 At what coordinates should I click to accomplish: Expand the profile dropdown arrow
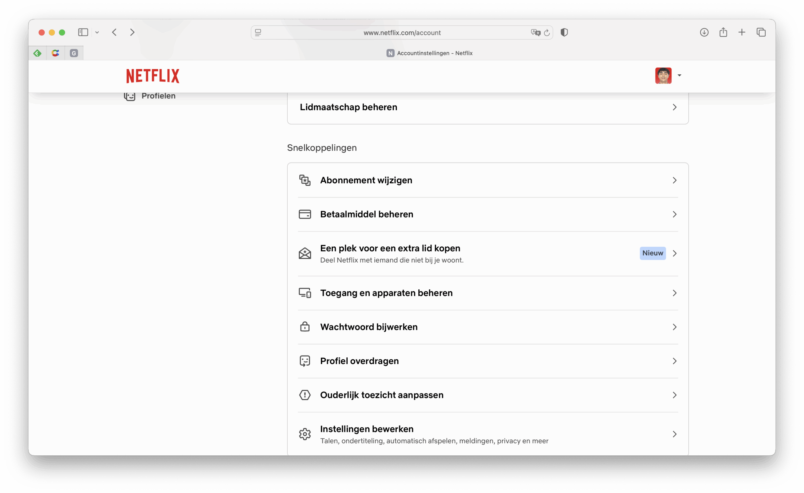[679, 76]
